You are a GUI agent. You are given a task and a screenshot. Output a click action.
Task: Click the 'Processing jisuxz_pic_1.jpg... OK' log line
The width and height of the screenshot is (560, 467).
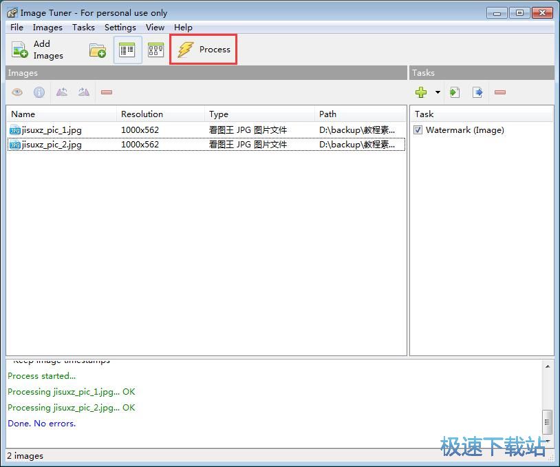[x=72, y=392]
